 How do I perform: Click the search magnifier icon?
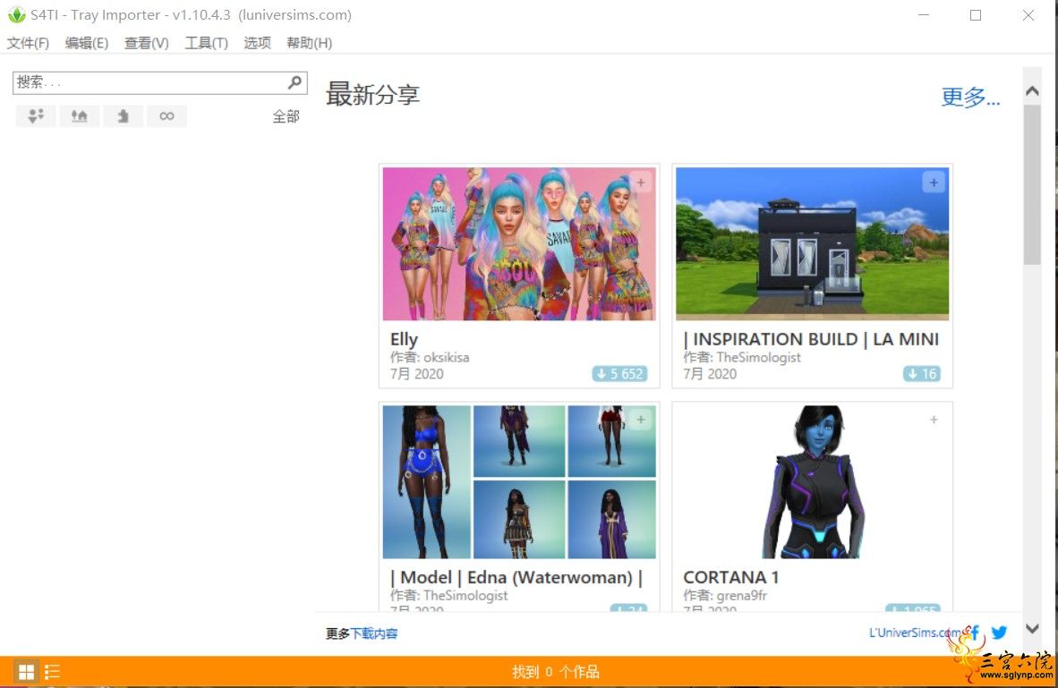(x=294, y=82)
